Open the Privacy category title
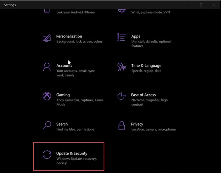 tap(137, 124)
